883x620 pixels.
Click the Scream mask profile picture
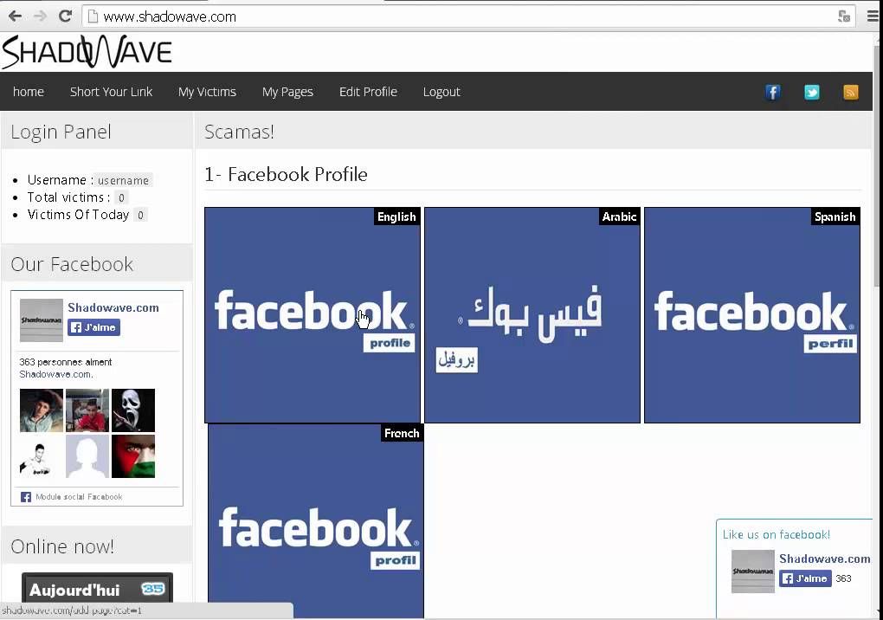coord(133,410)
